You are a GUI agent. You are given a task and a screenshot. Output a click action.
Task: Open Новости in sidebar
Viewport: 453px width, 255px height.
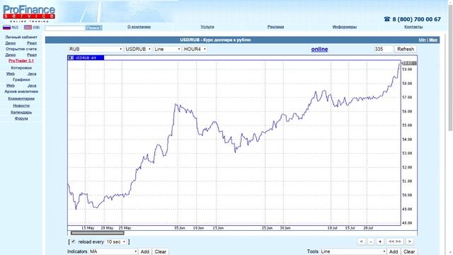tap(21, 106)
